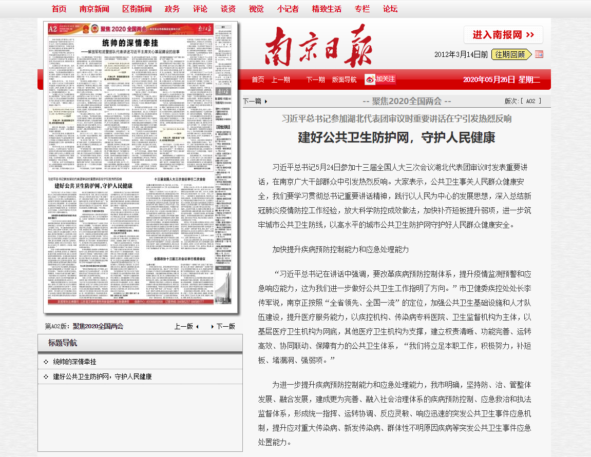Click the ❖ icon before 建好公共卫生防护网

point(47,375)
